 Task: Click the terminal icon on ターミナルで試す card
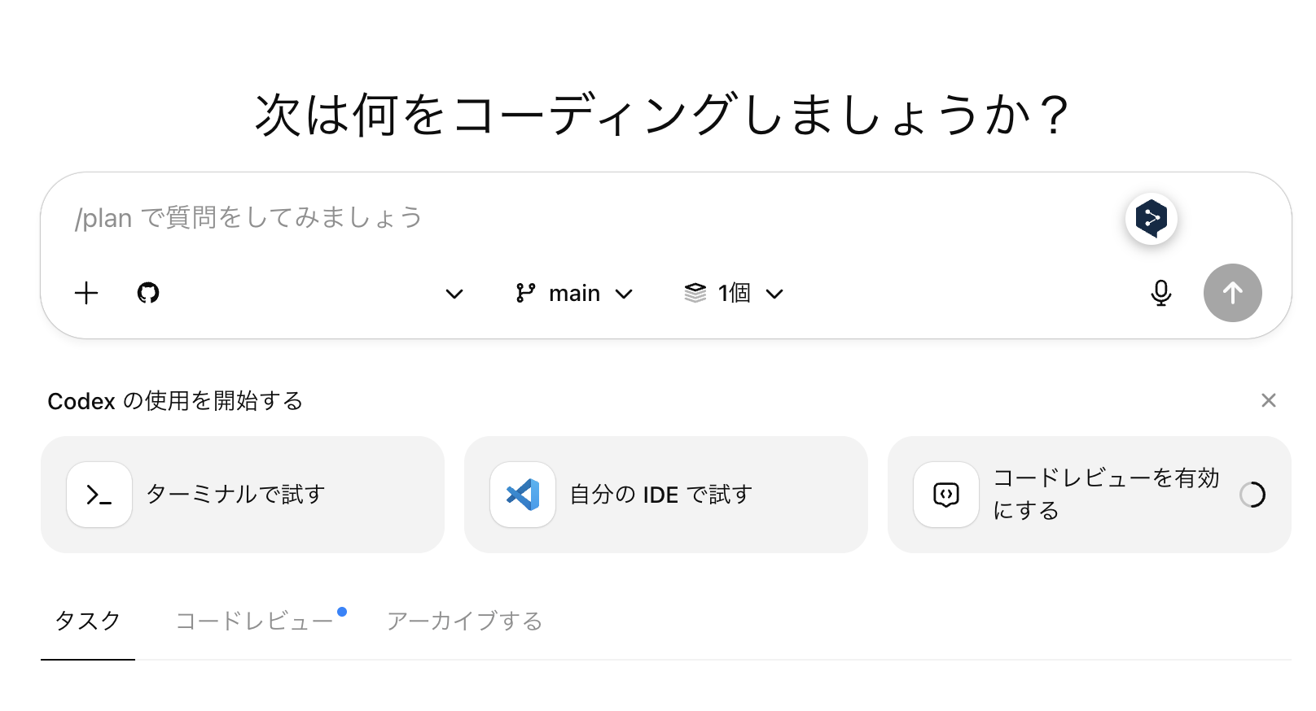[x=99, y=494]
